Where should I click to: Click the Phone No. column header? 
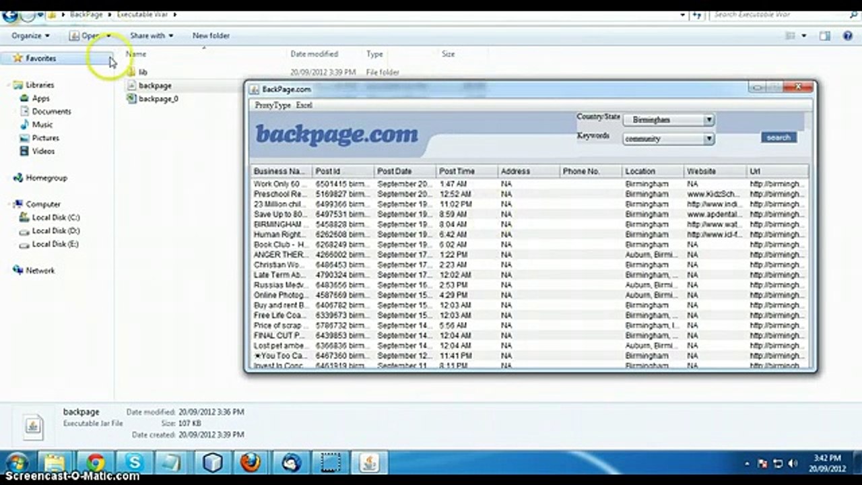pyautogui.click(x=591, y=171)
